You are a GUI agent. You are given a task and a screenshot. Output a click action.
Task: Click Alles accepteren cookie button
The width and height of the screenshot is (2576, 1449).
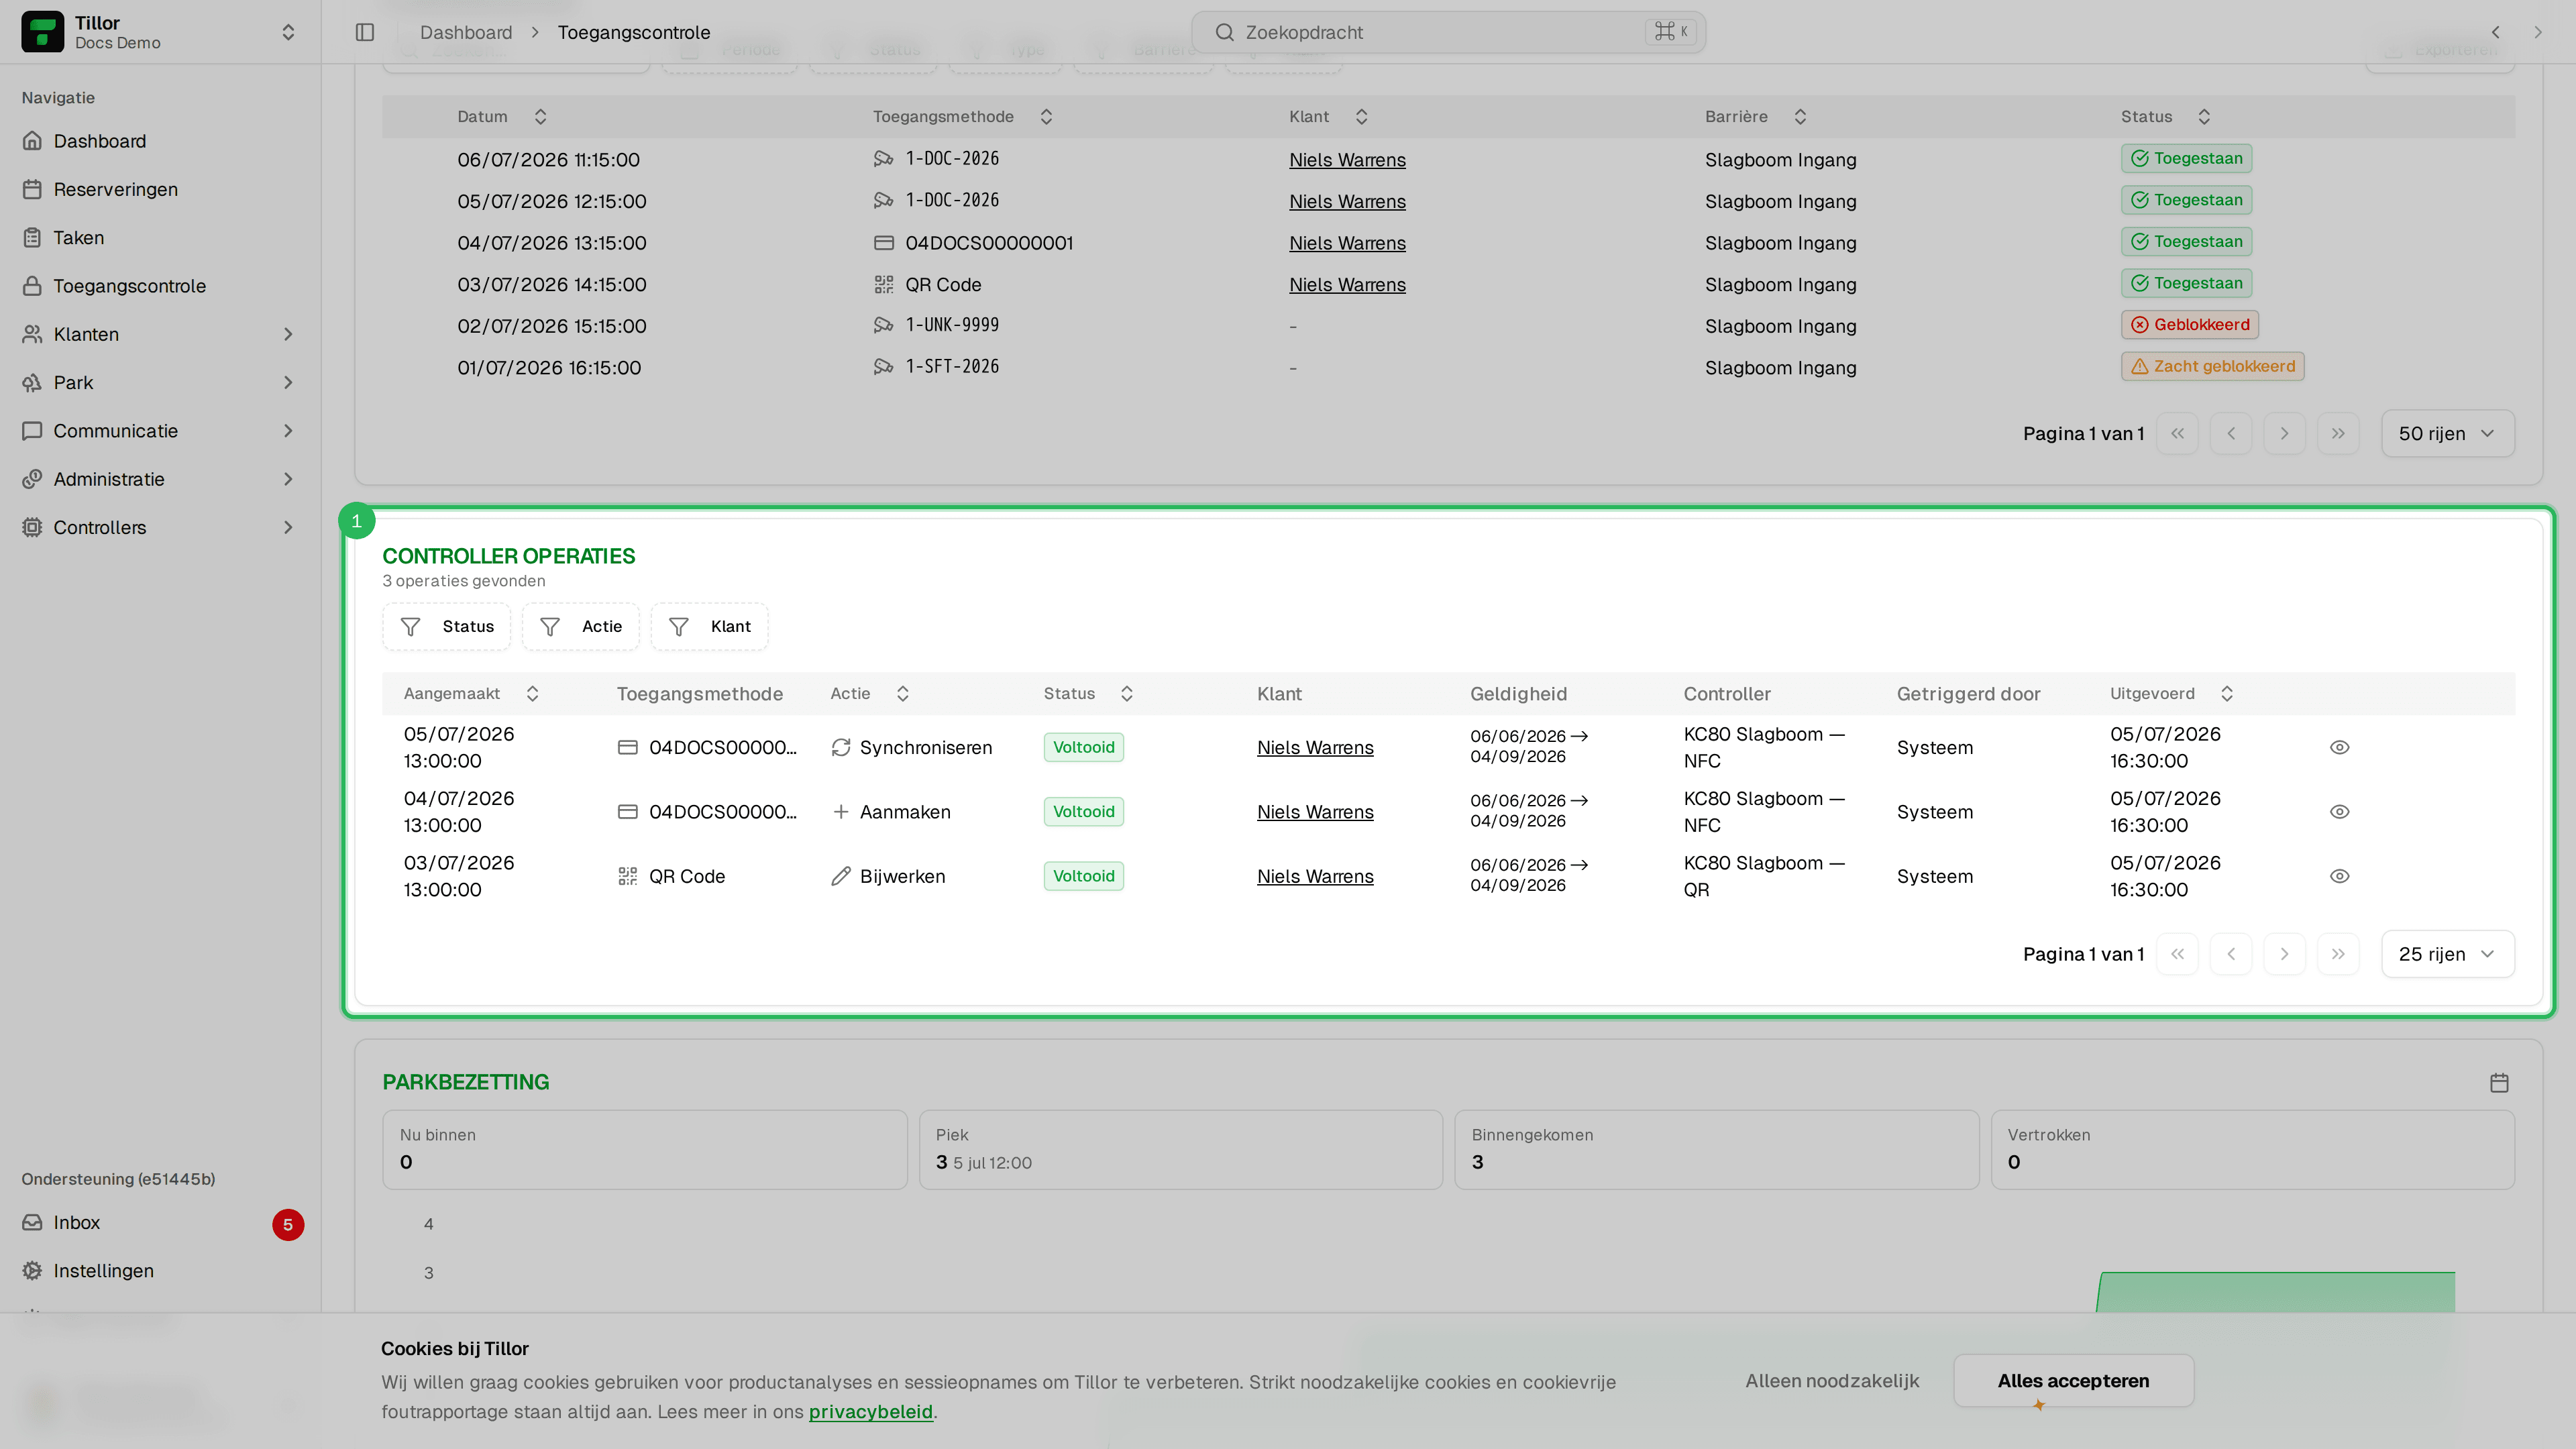click(2073, 1381)
